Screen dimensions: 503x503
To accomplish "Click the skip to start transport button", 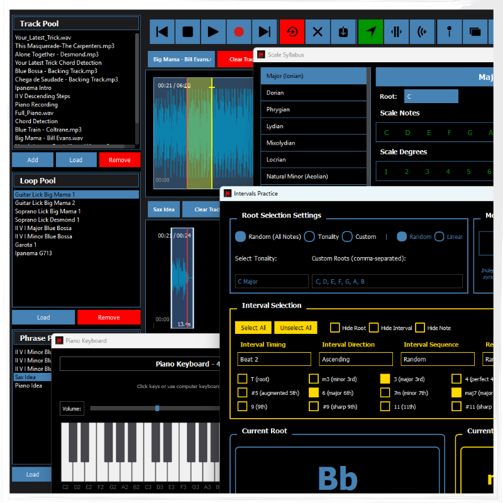I will [x=162, y=31].
